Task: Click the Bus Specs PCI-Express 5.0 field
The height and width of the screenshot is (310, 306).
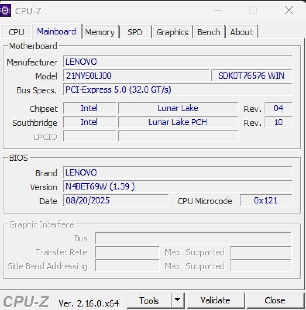Action: (x=177, y=90)
